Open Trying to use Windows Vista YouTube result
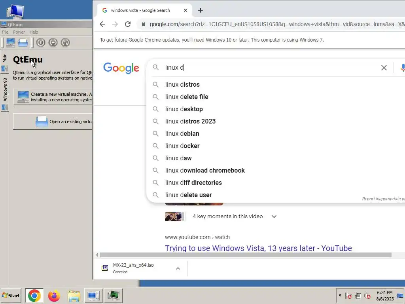Image resolution: width=405 pixels, height=304 pixels. pyautogui.click(x=258, y=248)
